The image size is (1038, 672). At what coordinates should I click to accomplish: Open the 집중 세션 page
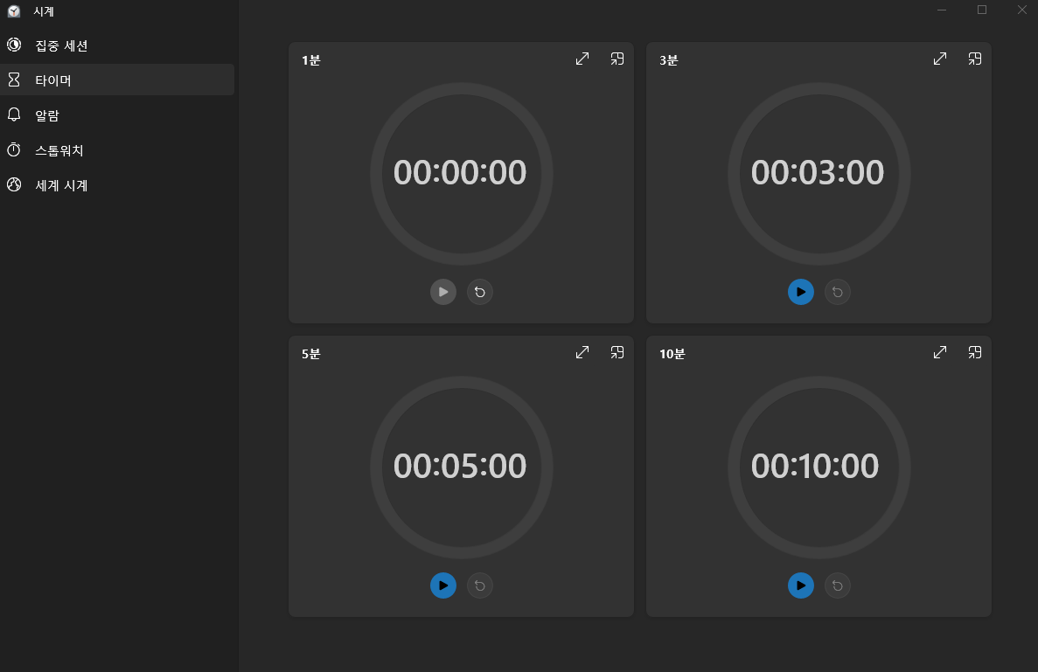117,45
